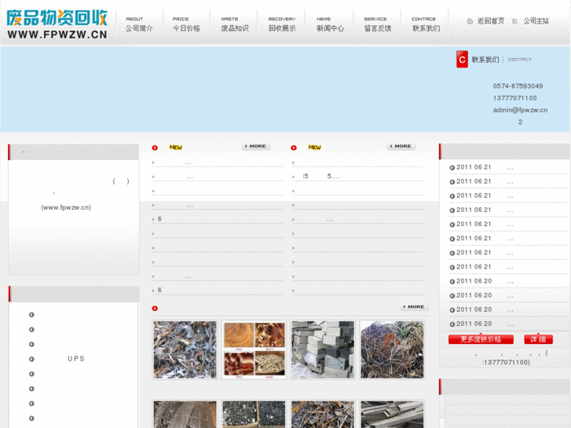Open the 公司简介 About menu item
The width and height of the screenshot is (571, 428).
139,24
